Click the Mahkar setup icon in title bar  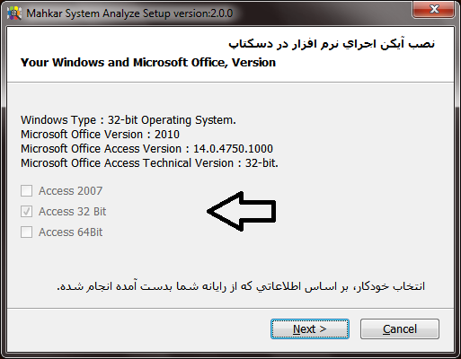pyautogui.click(x=14, y=13)
